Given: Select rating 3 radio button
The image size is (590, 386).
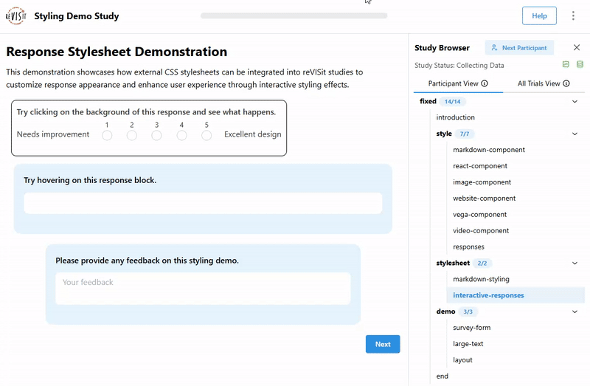Looking at the screenshot, I should click(156, 136).
